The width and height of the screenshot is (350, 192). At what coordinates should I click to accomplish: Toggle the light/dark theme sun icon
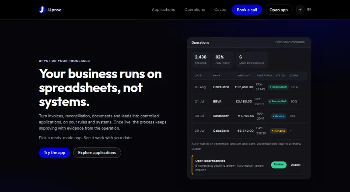[300, 10]
